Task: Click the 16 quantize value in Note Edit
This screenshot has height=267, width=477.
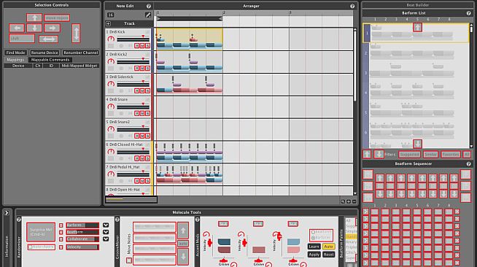Action: pyautogui.click(x=110, y=15)
